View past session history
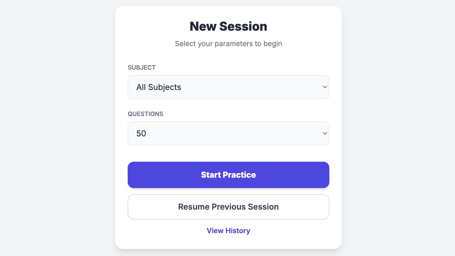Viewport: 455px width, 256px height. pyautogui.click(x=228, y=231)
